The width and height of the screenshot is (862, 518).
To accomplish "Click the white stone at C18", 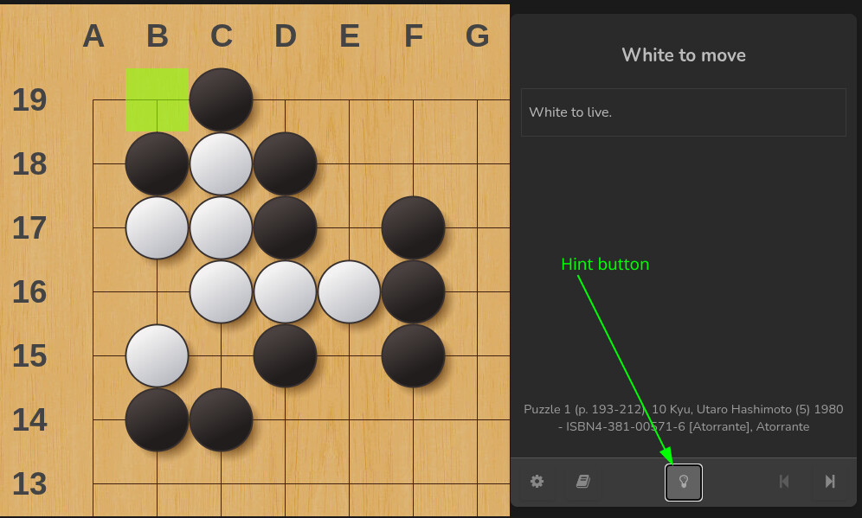I will pos(221,163).
